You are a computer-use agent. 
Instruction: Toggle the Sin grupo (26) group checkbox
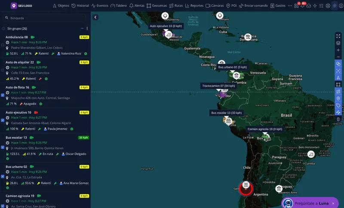[3, 28]
